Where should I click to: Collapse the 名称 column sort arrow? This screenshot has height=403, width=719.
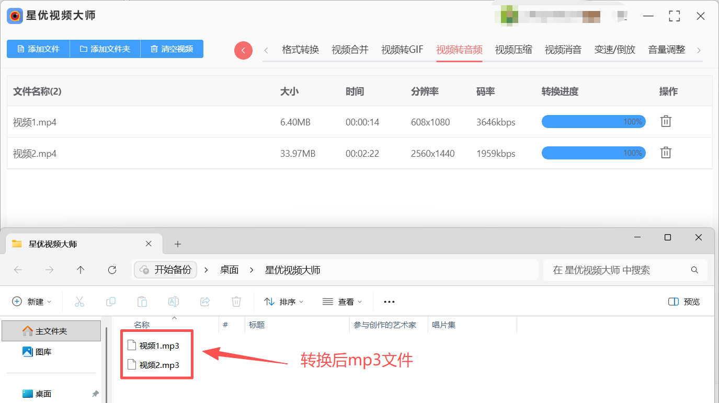(175, 318)
